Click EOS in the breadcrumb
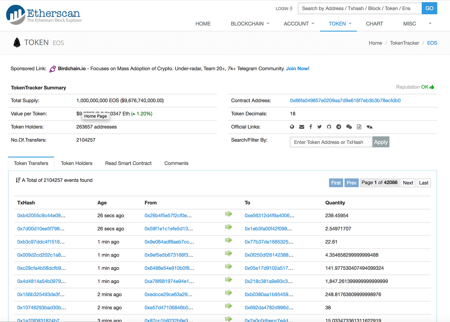Image resolution: width=450 pixels, height=322 pixels. [432, 43]
